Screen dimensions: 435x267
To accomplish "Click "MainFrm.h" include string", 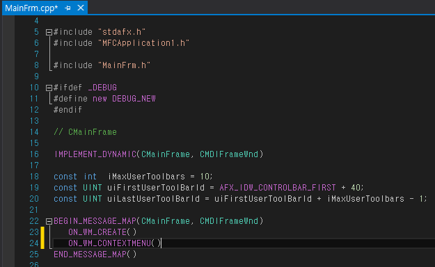I will (125, 65).
